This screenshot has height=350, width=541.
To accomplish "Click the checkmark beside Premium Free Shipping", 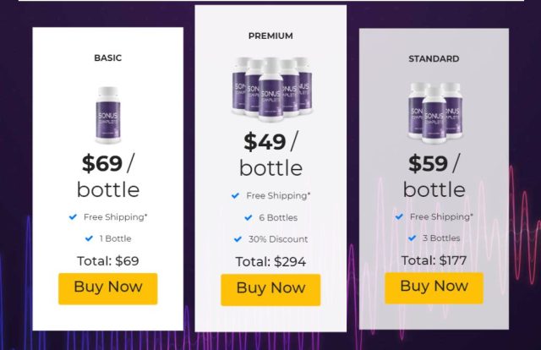I will [235, 195].
